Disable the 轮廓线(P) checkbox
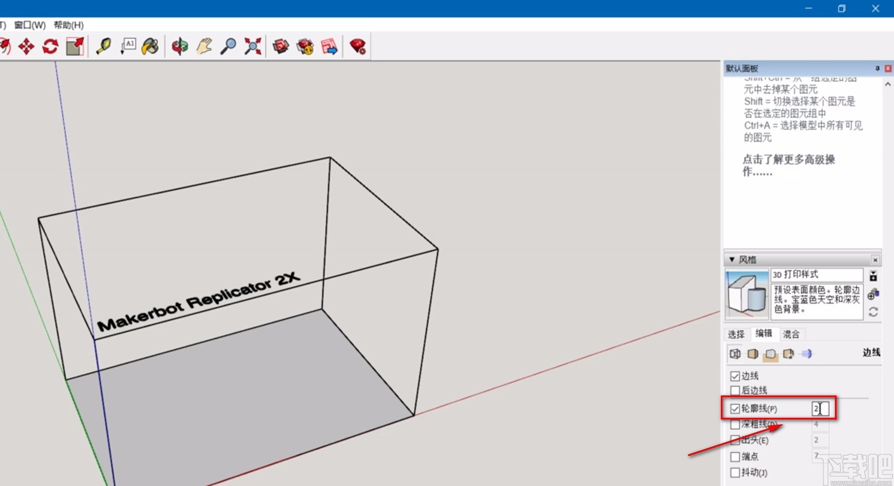894x486 pixels. tap(736, 408)
